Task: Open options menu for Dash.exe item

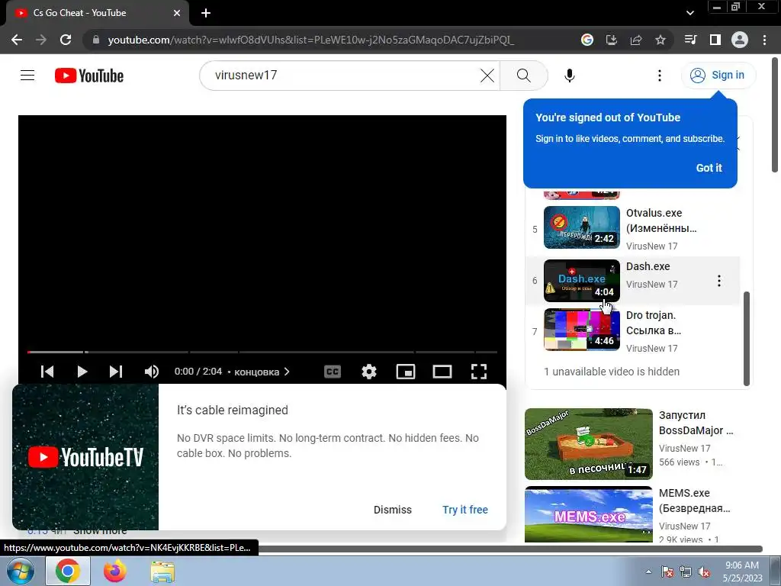Action: [718, 281]
